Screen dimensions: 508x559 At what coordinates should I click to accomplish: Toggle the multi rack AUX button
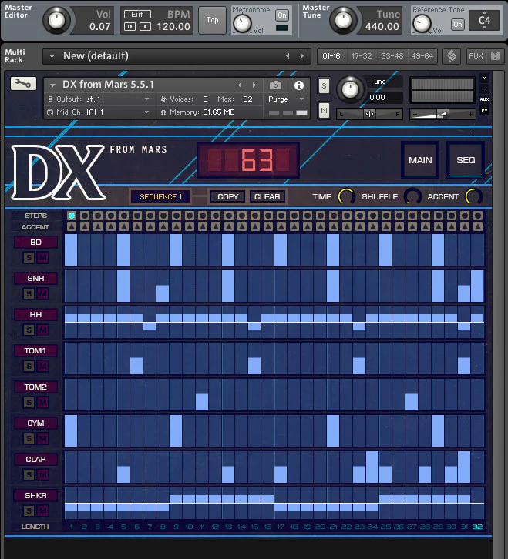pos(476,56)
